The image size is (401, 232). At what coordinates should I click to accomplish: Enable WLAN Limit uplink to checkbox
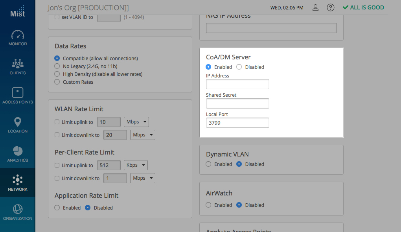click(x=57, y=122)
